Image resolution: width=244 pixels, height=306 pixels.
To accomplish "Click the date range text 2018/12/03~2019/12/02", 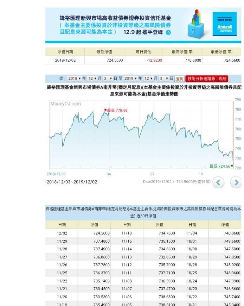I will pos(72,182).
